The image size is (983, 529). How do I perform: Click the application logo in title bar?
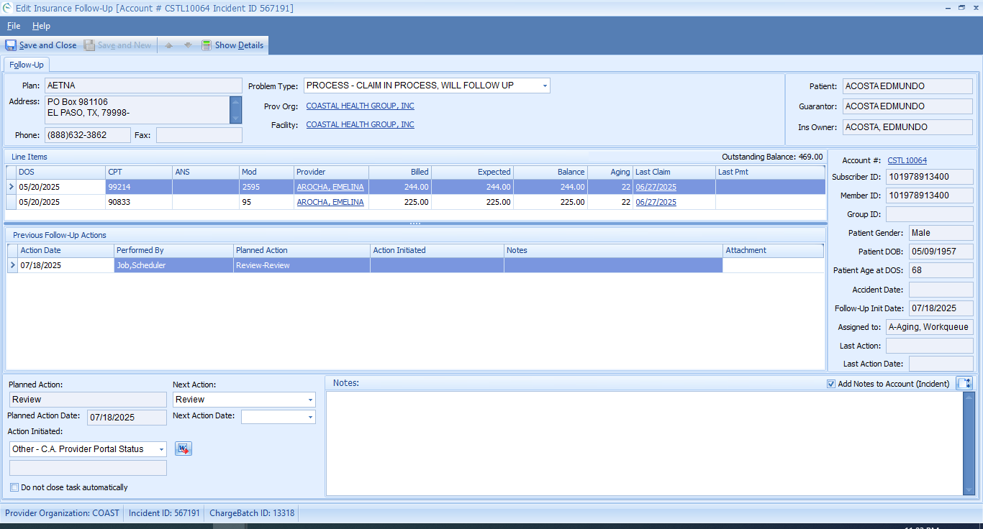click(x=7, y=8)
